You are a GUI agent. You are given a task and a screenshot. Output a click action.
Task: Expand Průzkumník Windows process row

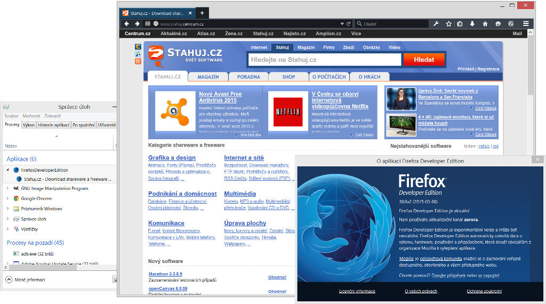click(x=7, y=209)
